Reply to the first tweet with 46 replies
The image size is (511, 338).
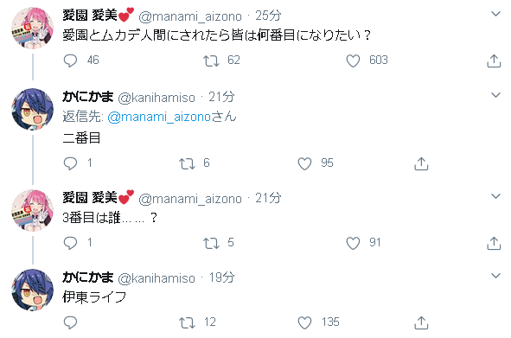click(x=70, y=61)
